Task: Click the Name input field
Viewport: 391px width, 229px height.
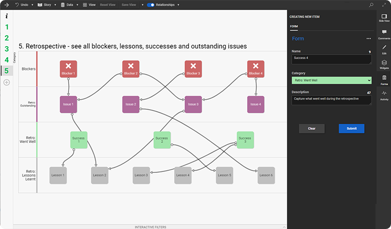Action: pyautogui.click(x=331, y=59)
